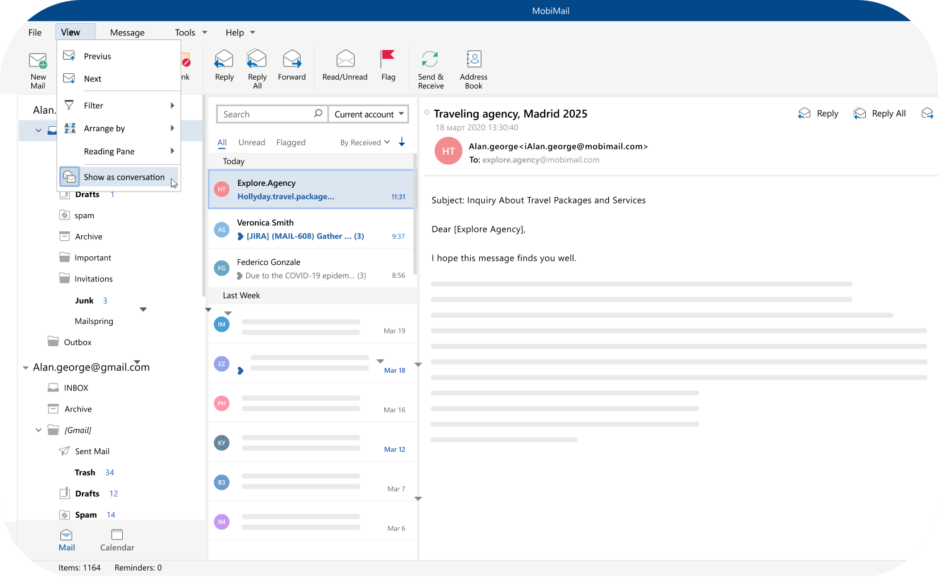Click Federico Gonzale FG avatar
Viewport: 938px width, 578px height.
click(x=222, y=268)
